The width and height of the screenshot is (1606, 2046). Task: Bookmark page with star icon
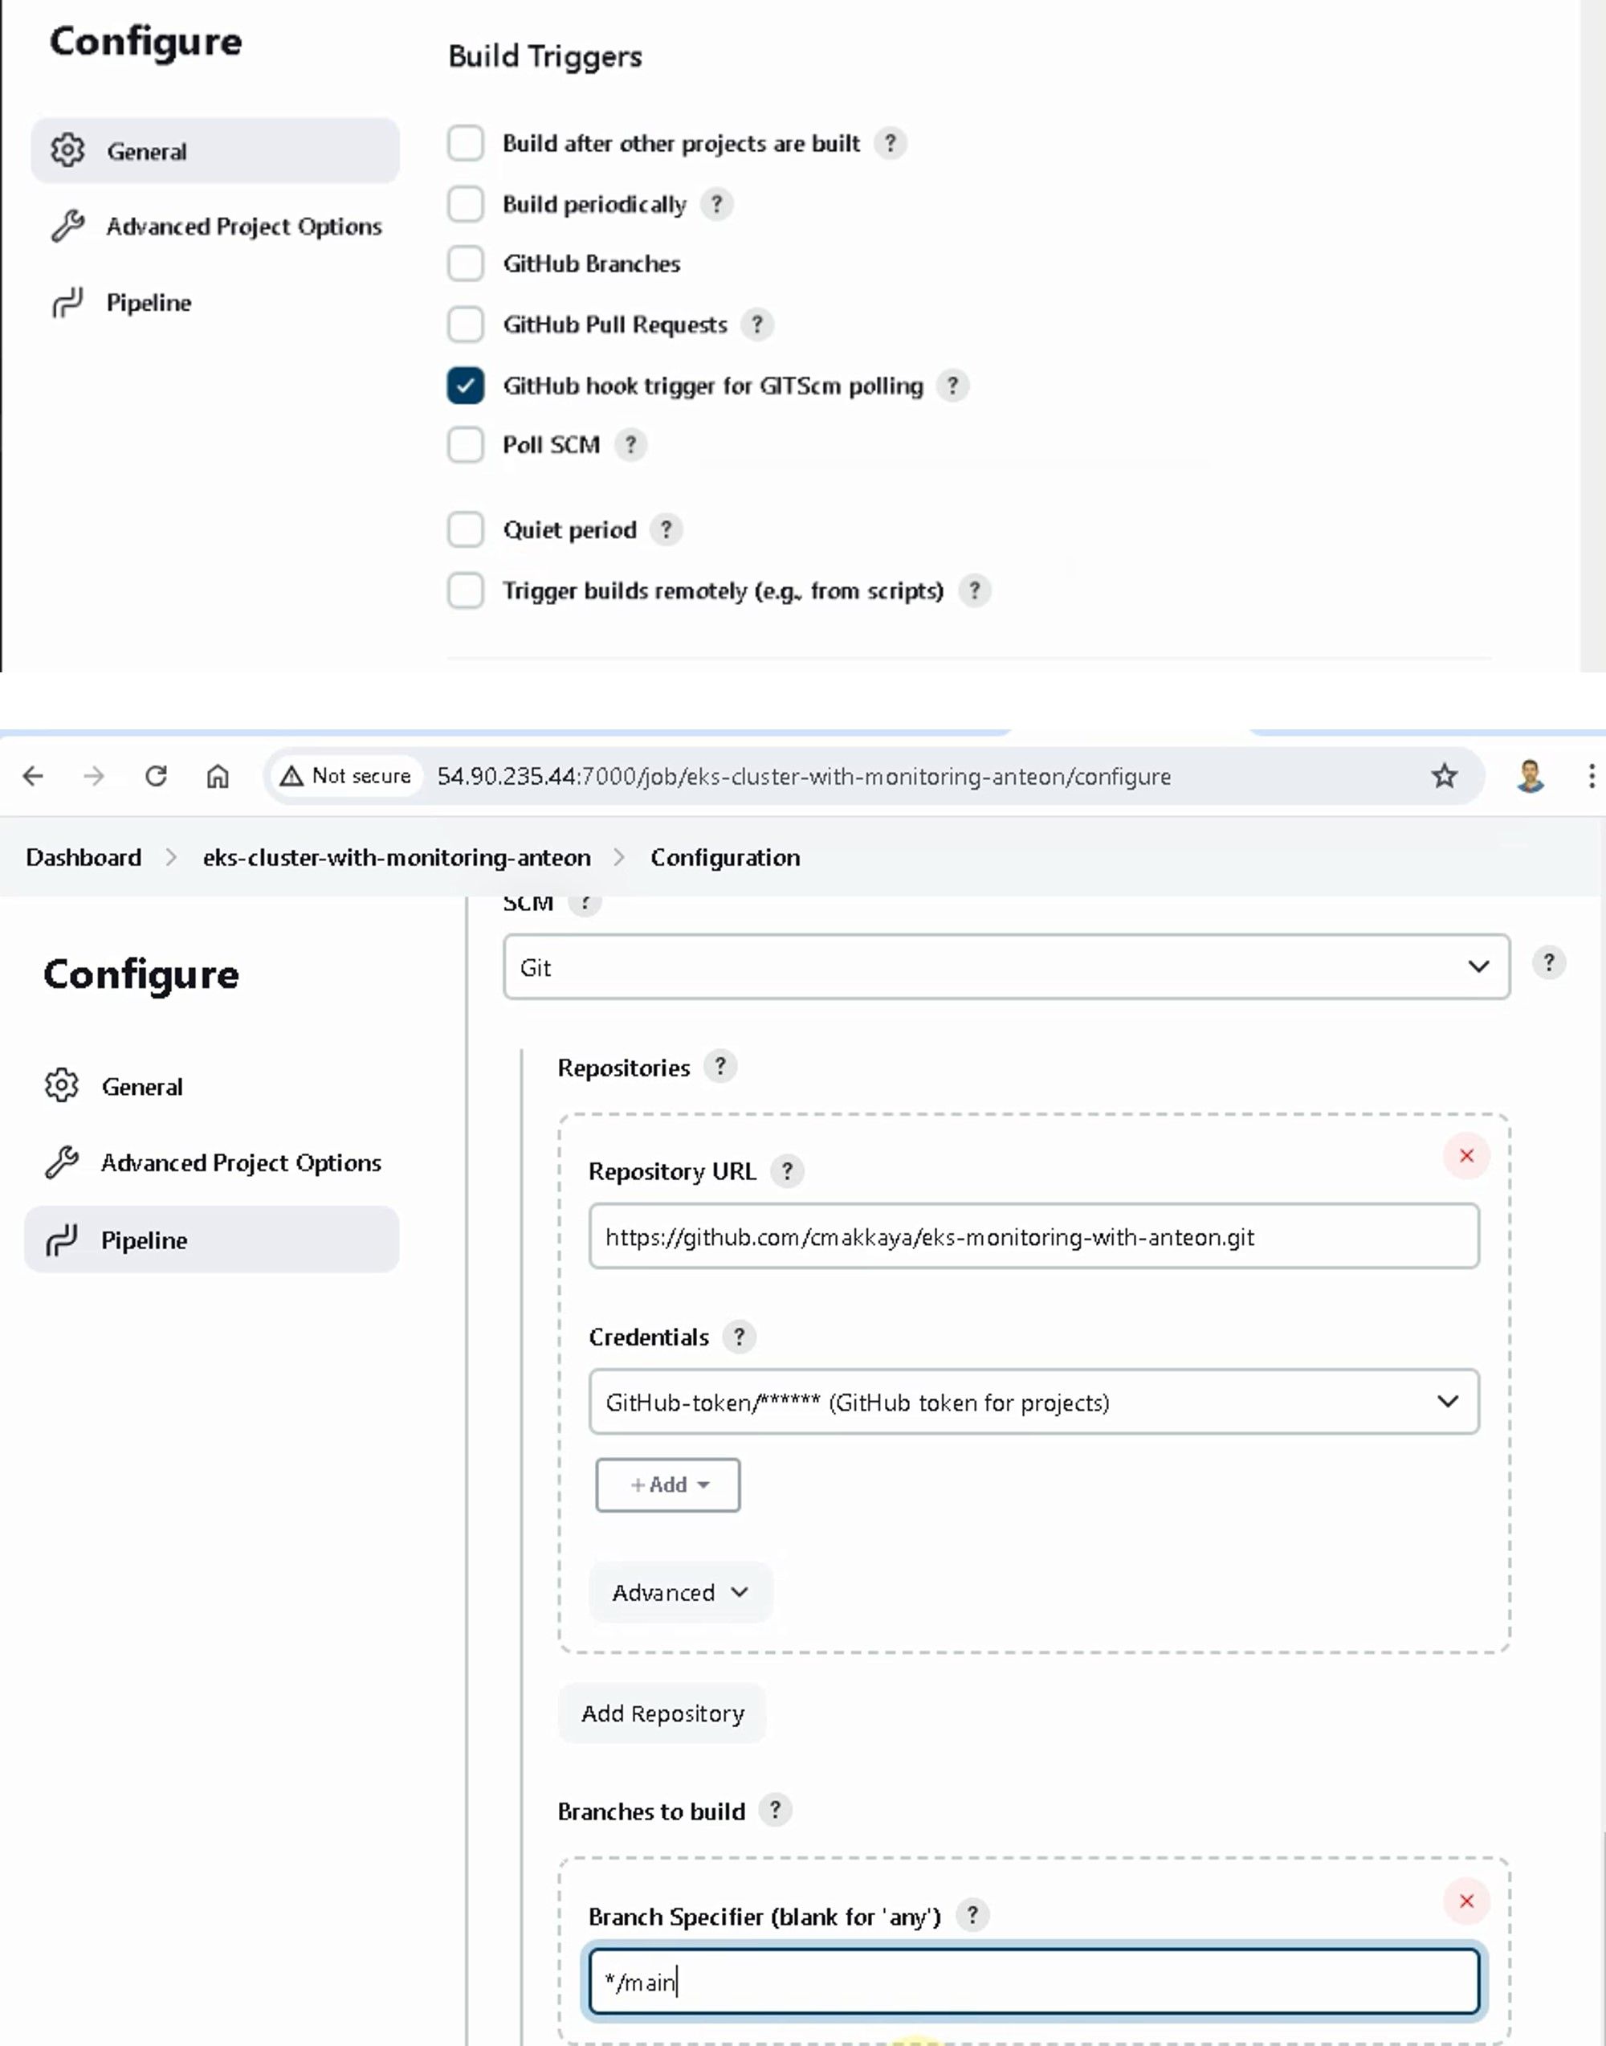1443,776
